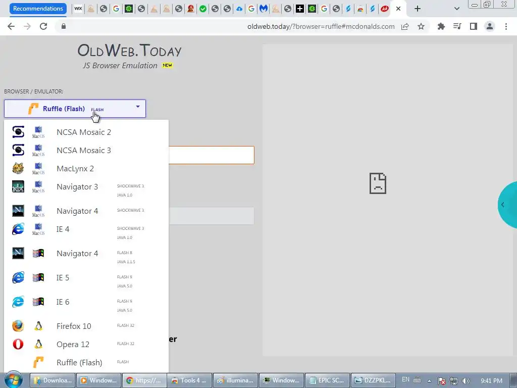Close the active oldweb.today tab
Image resolution: width=517 pixels, height=388 pixels.
tap(398, 9)
